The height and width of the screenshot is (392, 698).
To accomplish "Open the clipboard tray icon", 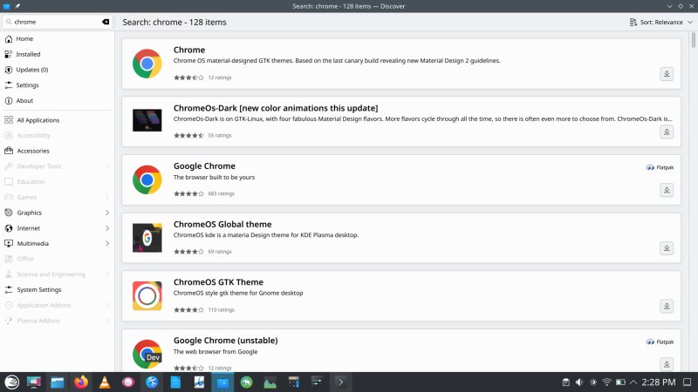I will pos(565,382).
